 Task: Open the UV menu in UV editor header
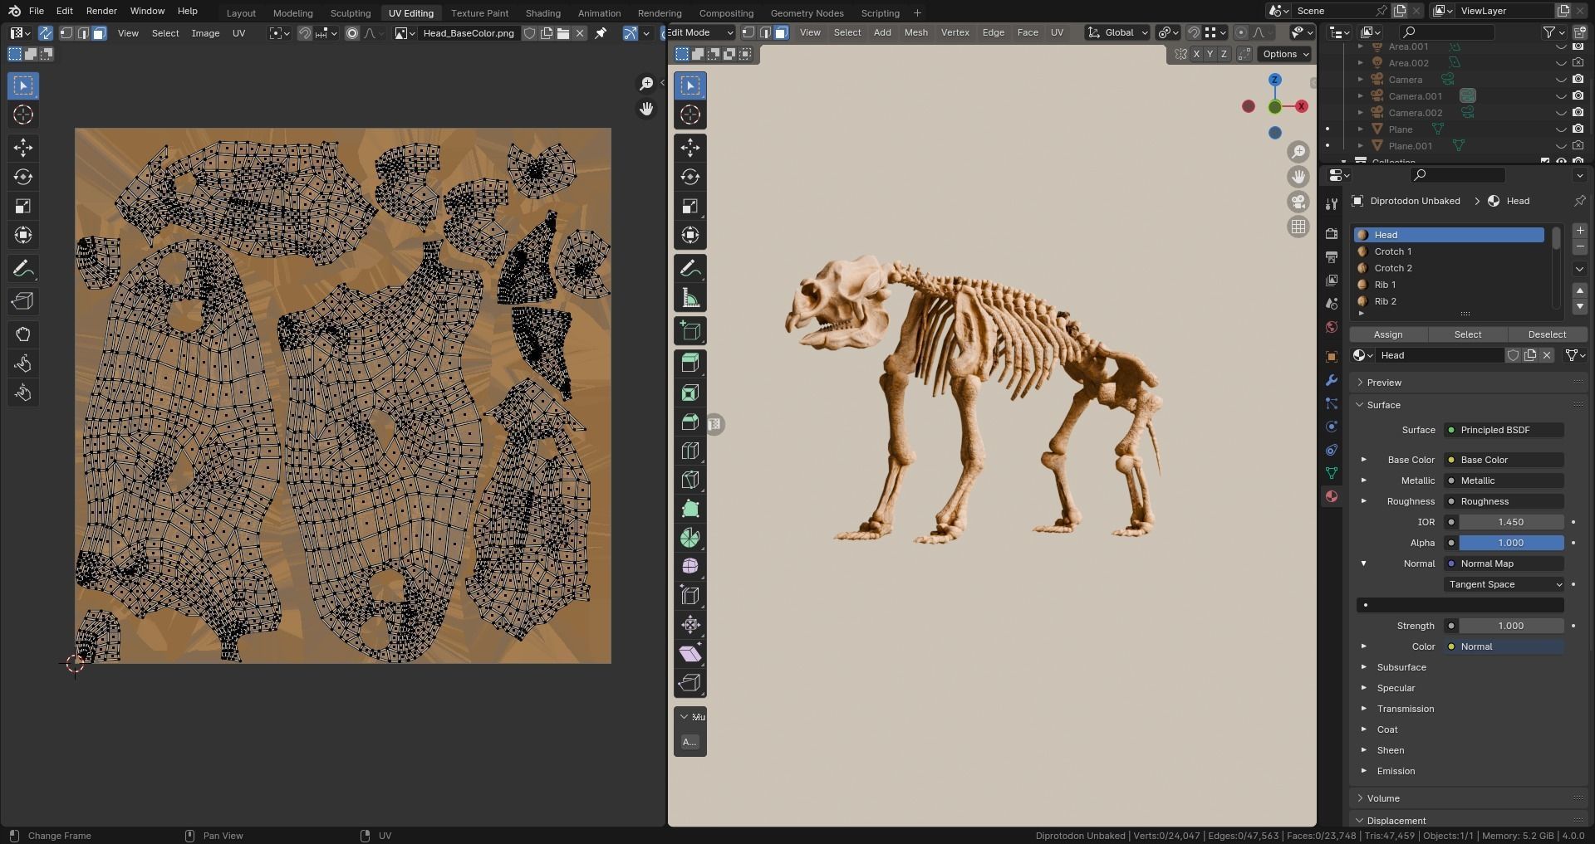238,33
